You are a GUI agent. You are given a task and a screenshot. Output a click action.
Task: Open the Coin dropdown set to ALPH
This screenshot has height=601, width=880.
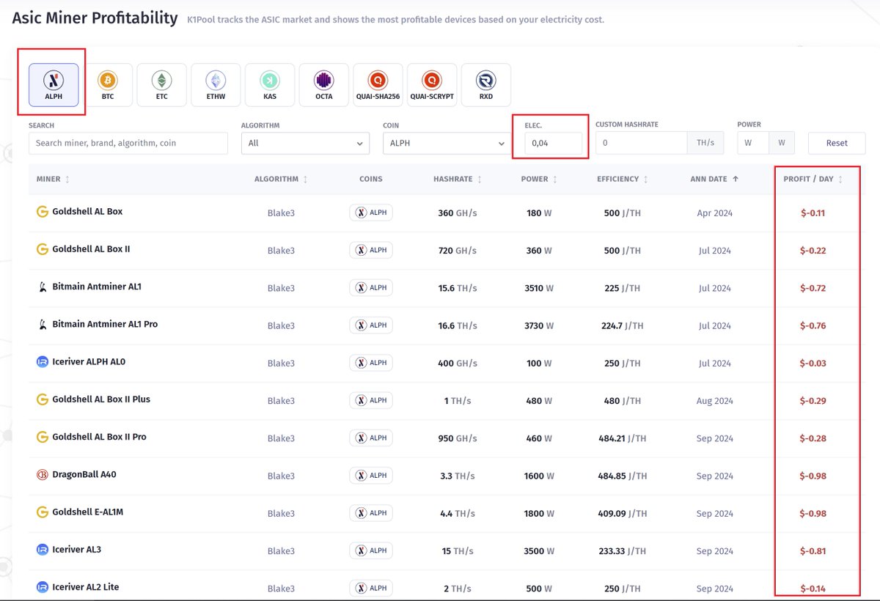pos(447,143)
